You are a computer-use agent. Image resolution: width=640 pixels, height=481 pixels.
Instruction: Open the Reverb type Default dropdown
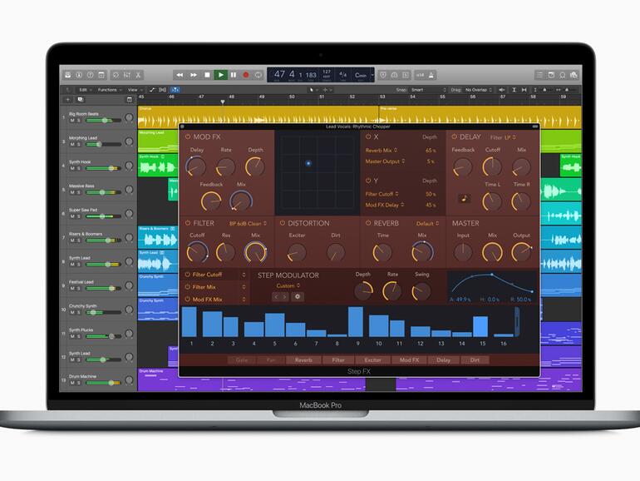[x=427, y=224]
